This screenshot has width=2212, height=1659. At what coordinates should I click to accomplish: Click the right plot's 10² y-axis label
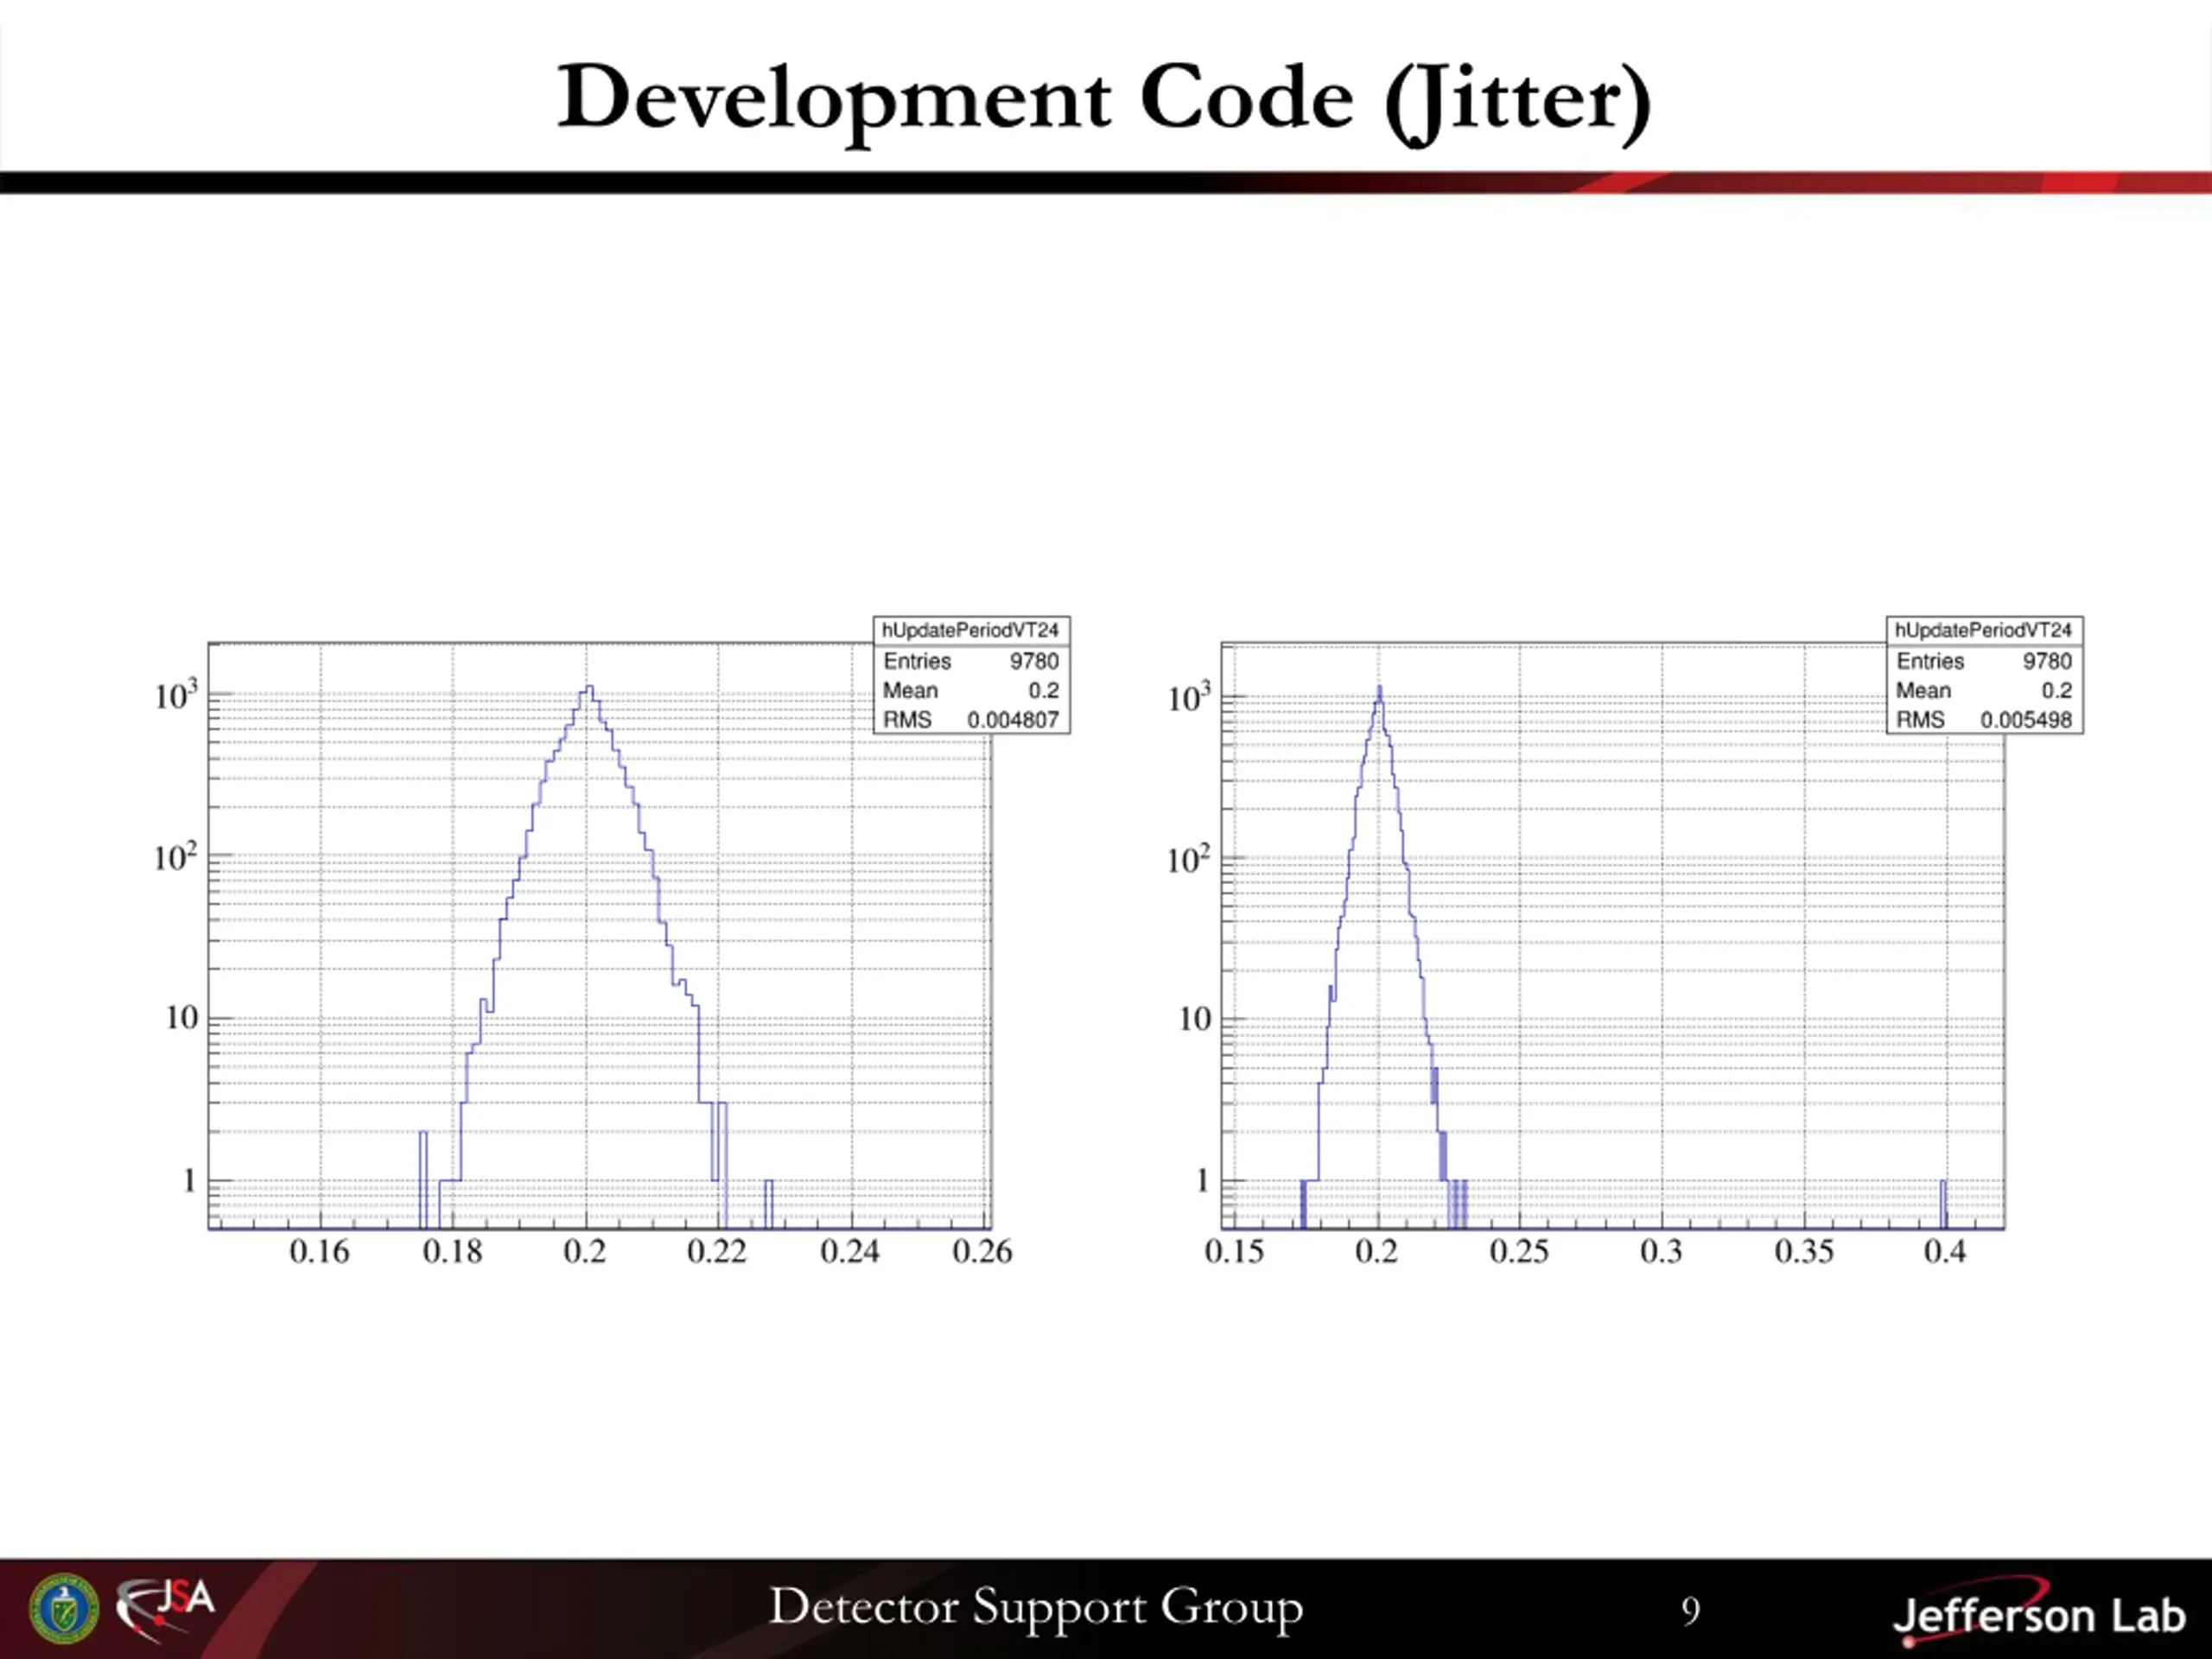click(x=1188, y=858)
